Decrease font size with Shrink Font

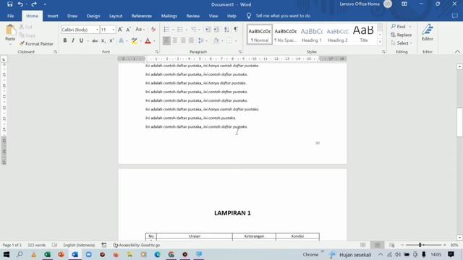(x=129, y=30)
